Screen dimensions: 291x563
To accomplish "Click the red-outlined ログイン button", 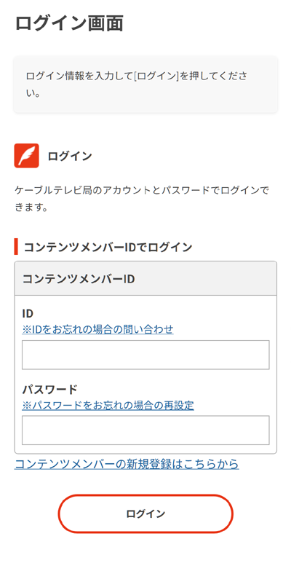I will point(145,513).
